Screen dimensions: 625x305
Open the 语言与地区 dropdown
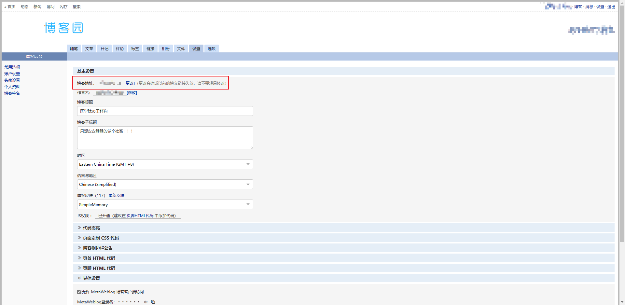[x=165, y=185]
